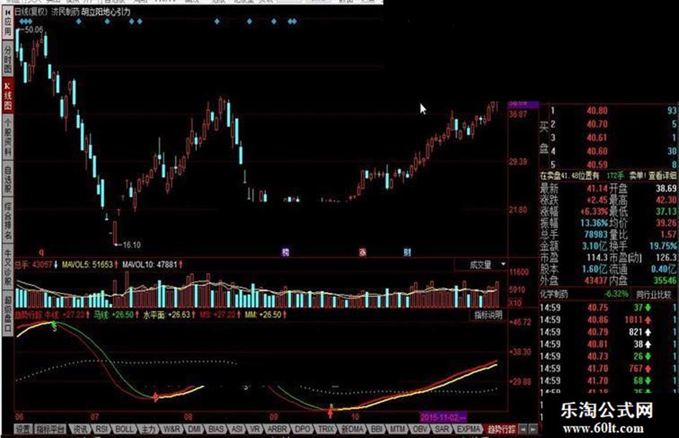
Task: Select the TRIX indicator tab
Action: [x=325, y=429]
